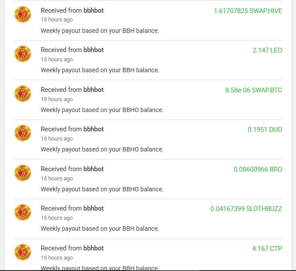Click the 8.58e-06 SWAP.BTC amount
The width and height of the screenshot is (296, 271).
(x=254, y=90)
